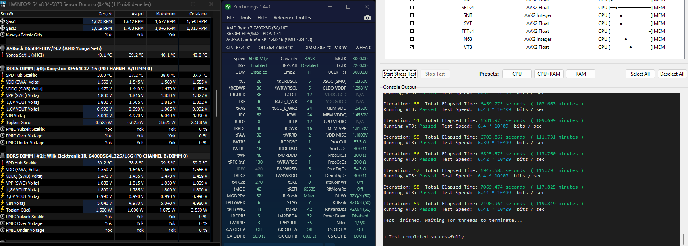Image resolution: width=688 pixels, height=246 pixels.
Task: Click the lightning icon of VIN Voltaj under DIMM [#0]
Action: click(3, 116)
